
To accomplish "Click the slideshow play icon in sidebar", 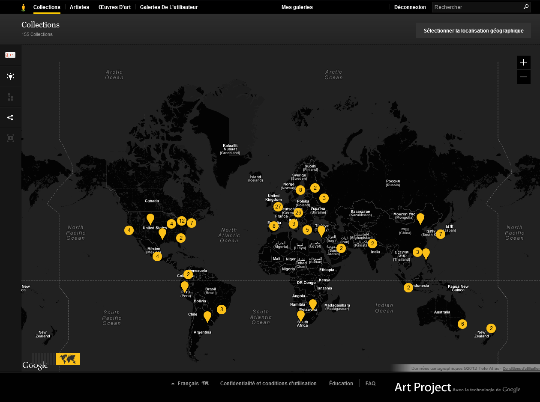I will click(10, 138).
